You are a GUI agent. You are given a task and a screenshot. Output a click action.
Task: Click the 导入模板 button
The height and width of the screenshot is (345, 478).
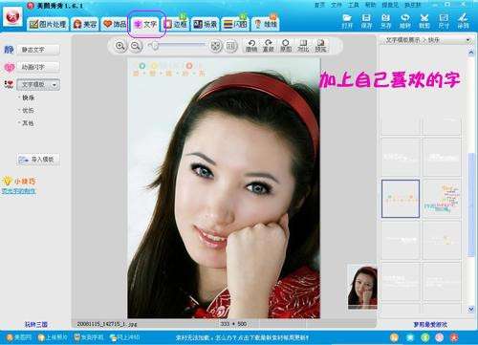[x=38, y=160]
